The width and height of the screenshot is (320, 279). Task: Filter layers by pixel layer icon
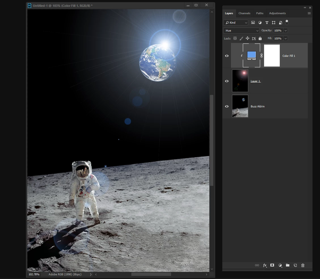[253, 22]
